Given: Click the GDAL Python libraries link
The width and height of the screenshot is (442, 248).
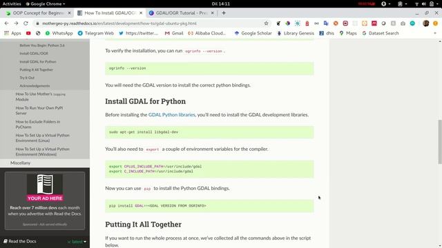Looking at the screenshot, I should 172,115.
